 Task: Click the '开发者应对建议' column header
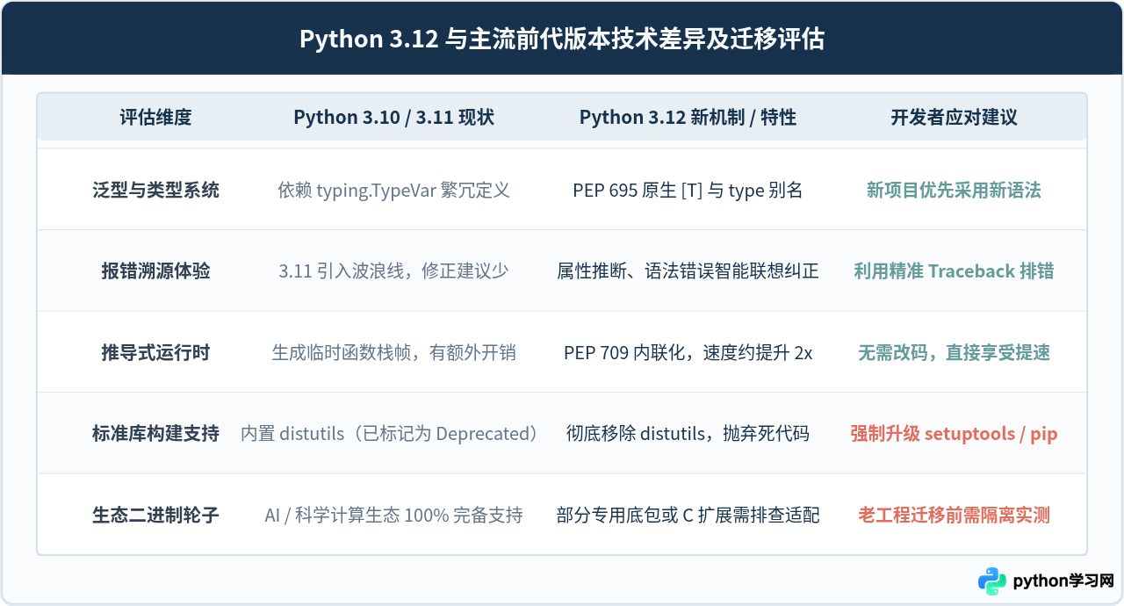click(x=954, y=118)
